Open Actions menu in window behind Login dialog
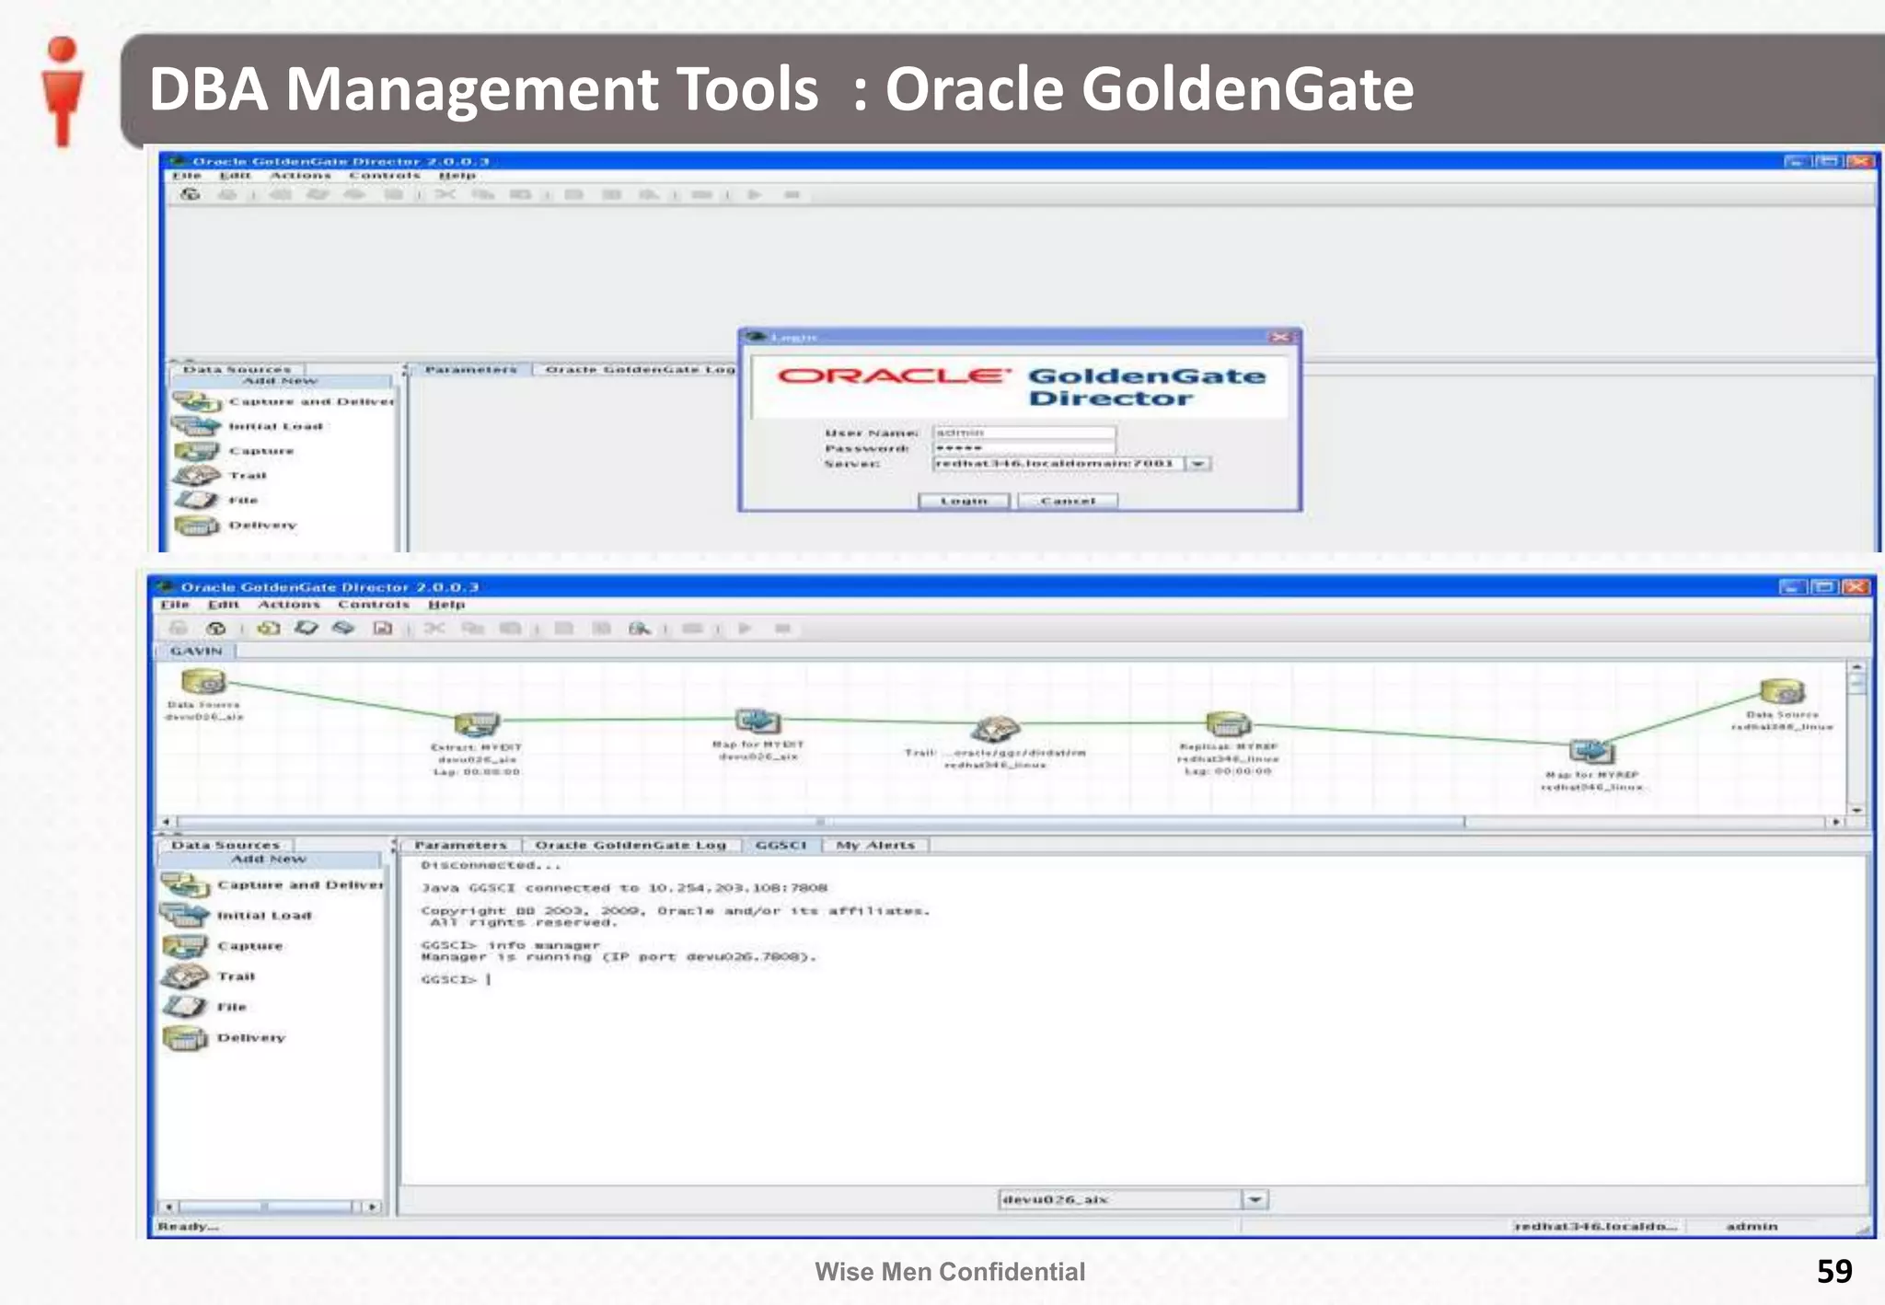This screenshot has height=1305, width=1885. point(301,175)
